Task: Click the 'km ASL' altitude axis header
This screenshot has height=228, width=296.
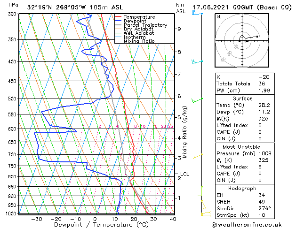Action: 181,8
